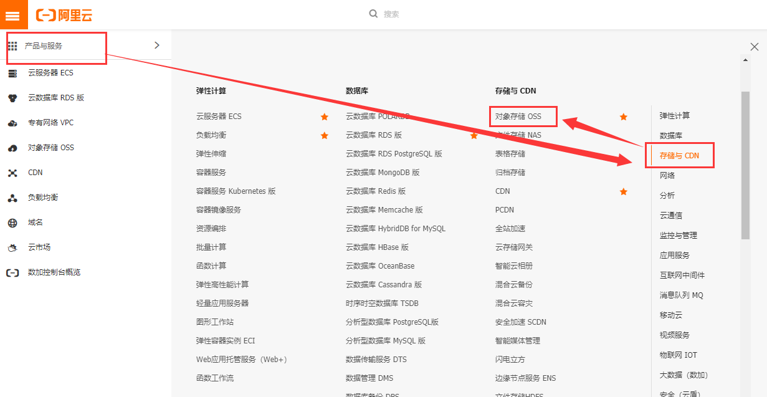Jump to 弹性计算 category on right
The width and height of the screenshot is (767, 397).
675,116
